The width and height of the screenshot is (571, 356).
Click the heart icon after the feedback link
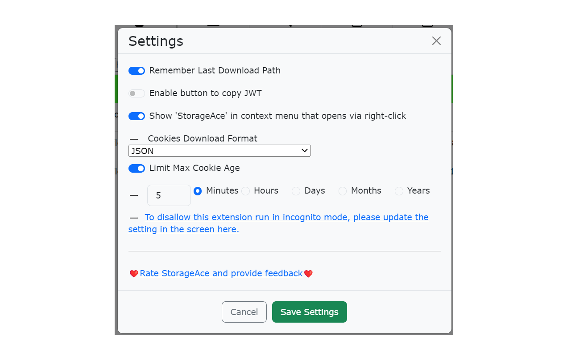click(x=308, y=274)
